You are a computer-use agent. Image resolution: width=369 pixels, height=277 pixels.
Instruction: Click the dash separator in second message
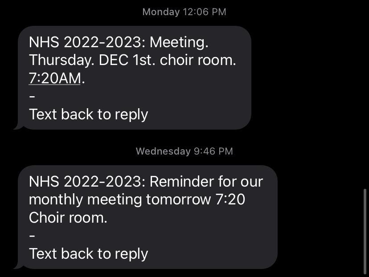[32, 236]
